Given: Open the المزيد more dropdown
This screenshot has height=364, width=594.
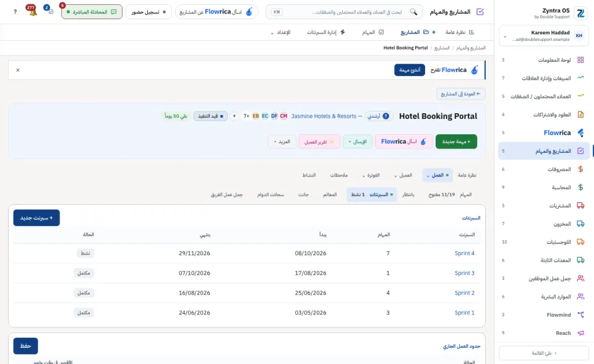Looking at the screenshot, I should (282, 142).
